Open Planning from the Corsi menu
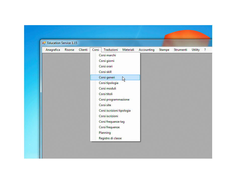This screenshot has height=184, width=236. coord(115,133)
